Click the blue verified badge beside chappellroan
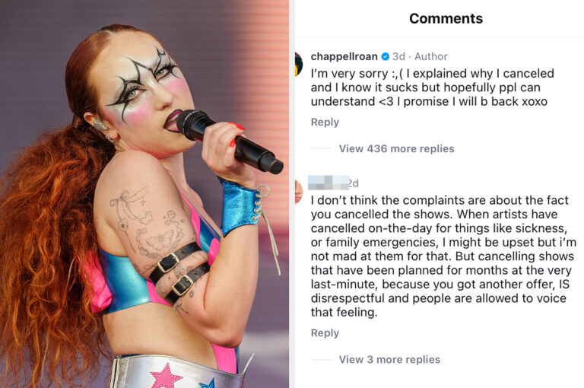Viewport: 584px width, 388px height. (x=386, y=56)
